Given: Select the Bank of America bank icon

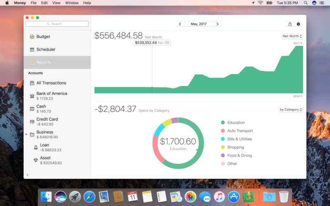Looking at the screenshot, I should point(32,96).
